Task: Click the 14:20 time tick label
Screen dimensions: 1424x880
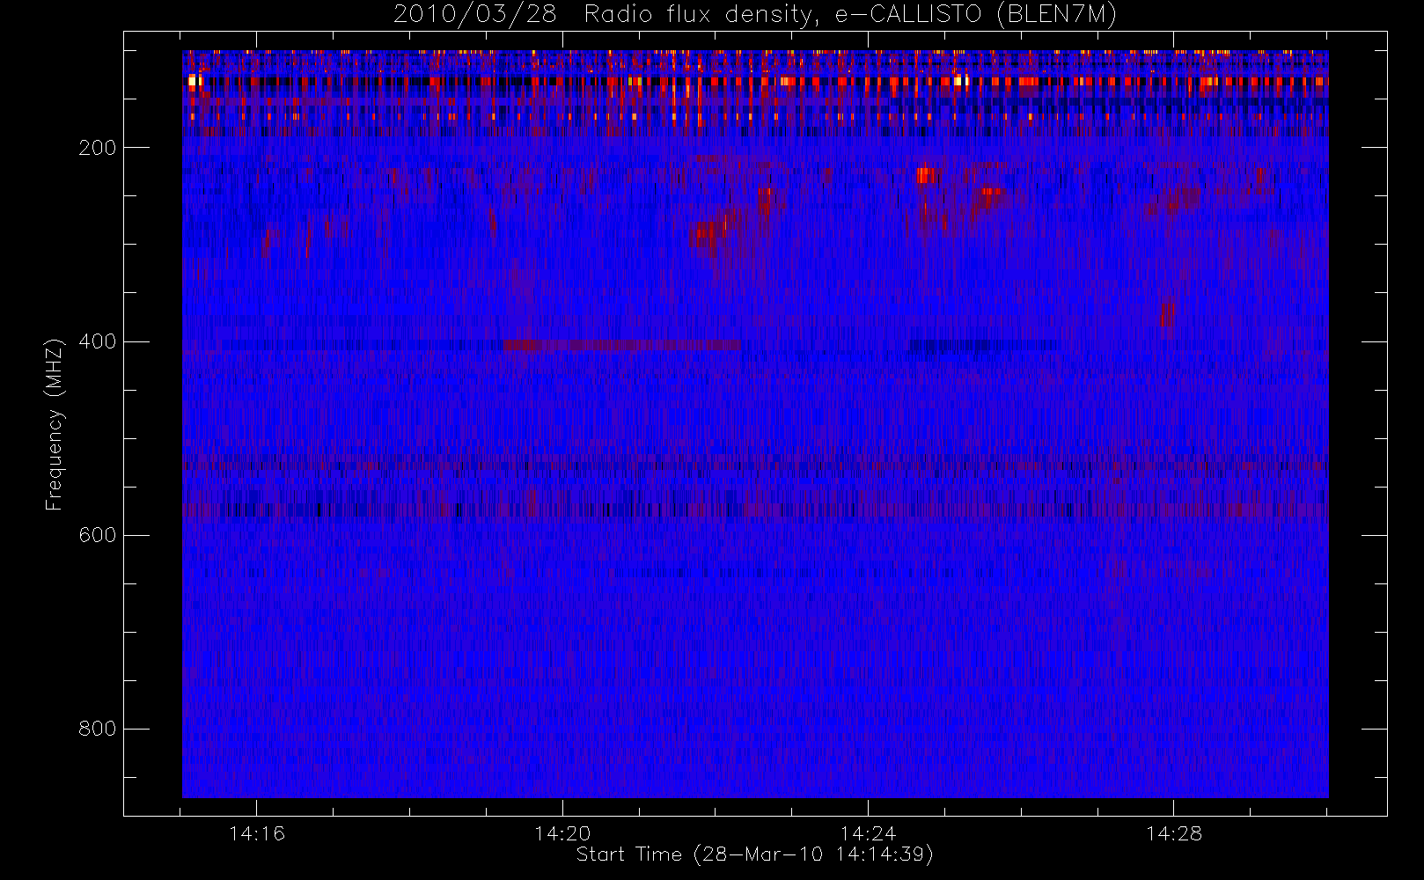Action: click(562, 833)
